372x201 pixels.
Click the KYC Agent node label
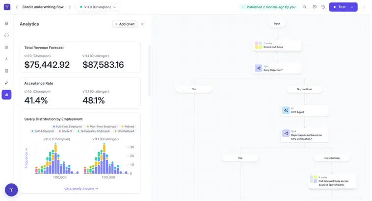tap(297, 112)
